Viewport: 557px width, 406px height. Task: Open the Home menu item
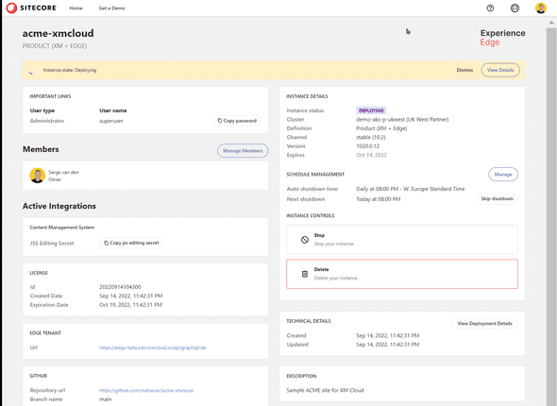(x=76, y=8)
